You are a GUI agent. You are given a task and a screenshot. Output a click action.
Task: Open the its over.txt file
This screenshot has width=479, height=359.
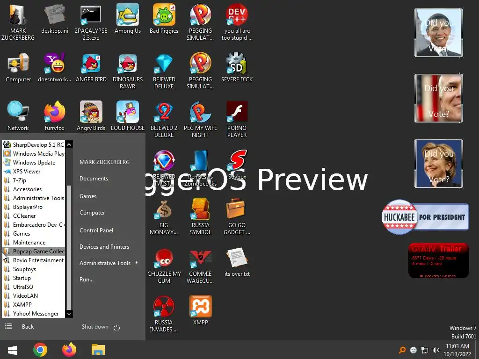[x=237, y=262]
